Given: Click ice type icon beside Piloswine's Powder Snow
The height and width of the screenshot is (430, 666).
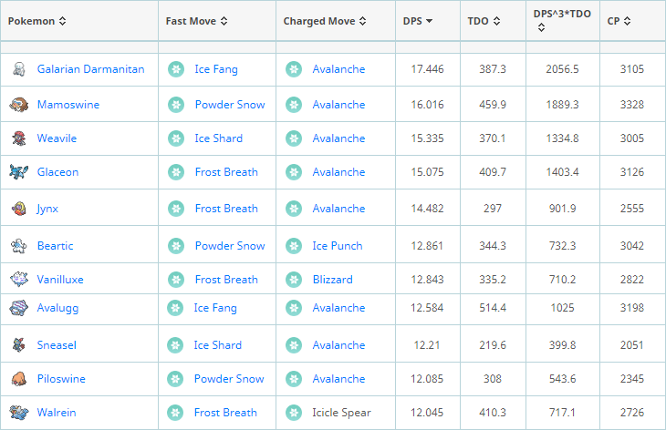Looking at the screenshot, I should tap(175, 379).
